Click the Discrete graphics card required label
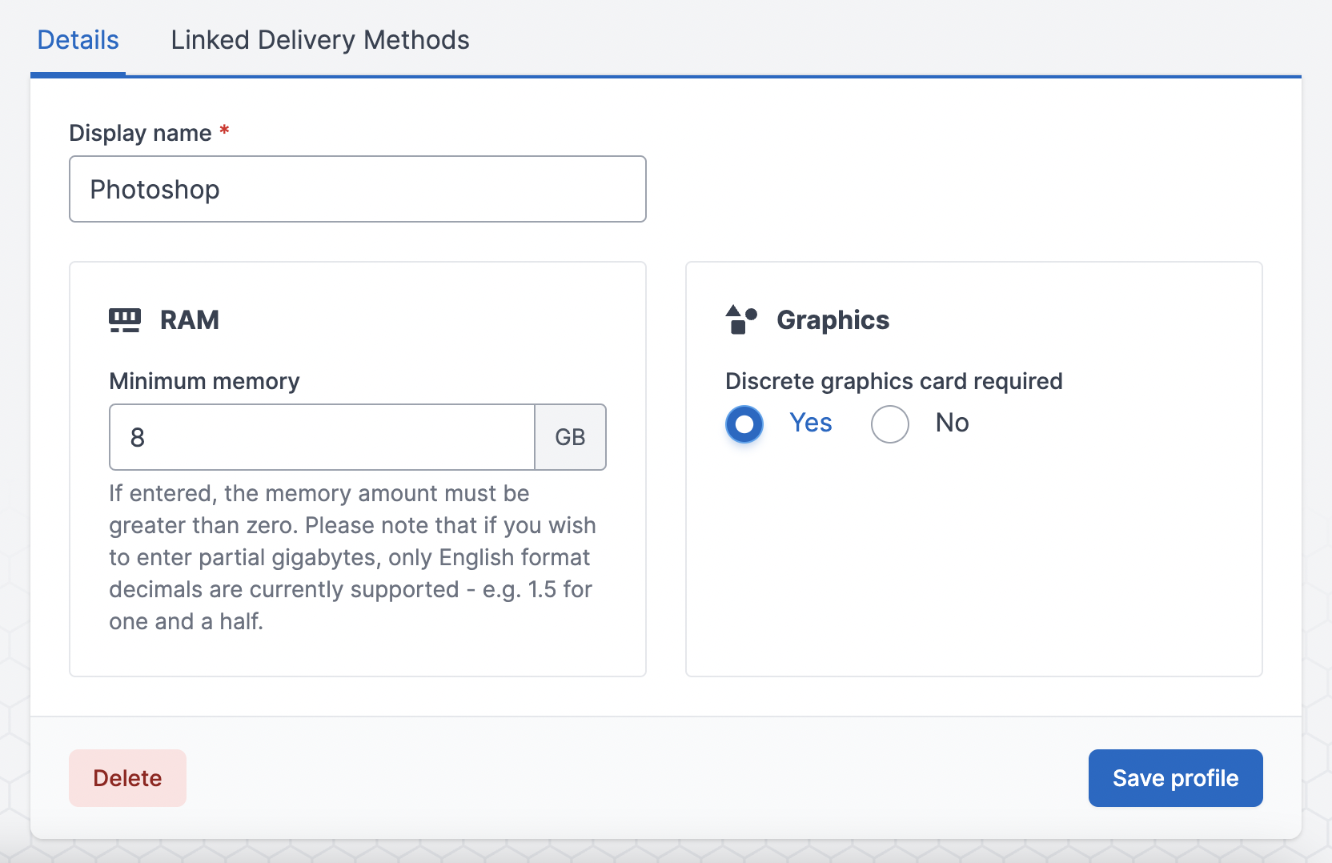This screenshot has width=1332, height=863. (893, 381)
